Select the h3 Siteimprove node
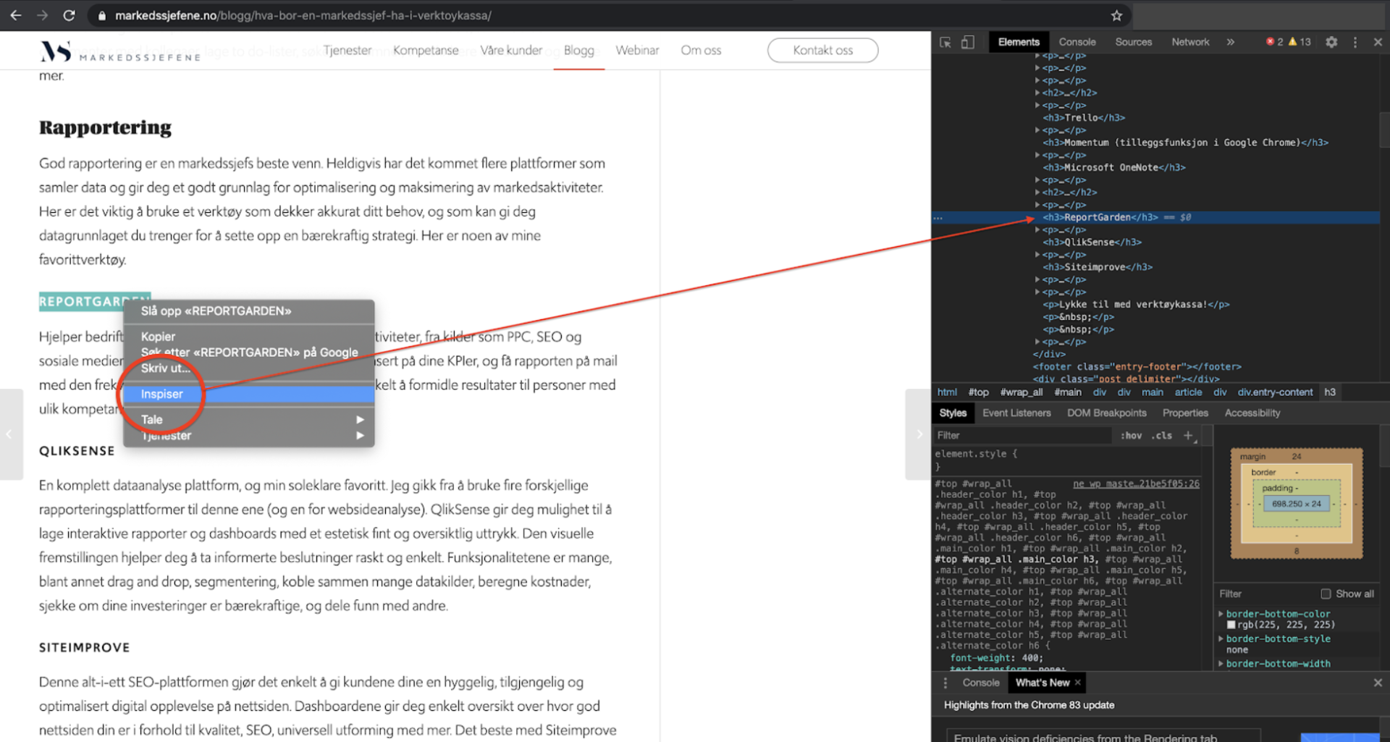 (1098, 267)
